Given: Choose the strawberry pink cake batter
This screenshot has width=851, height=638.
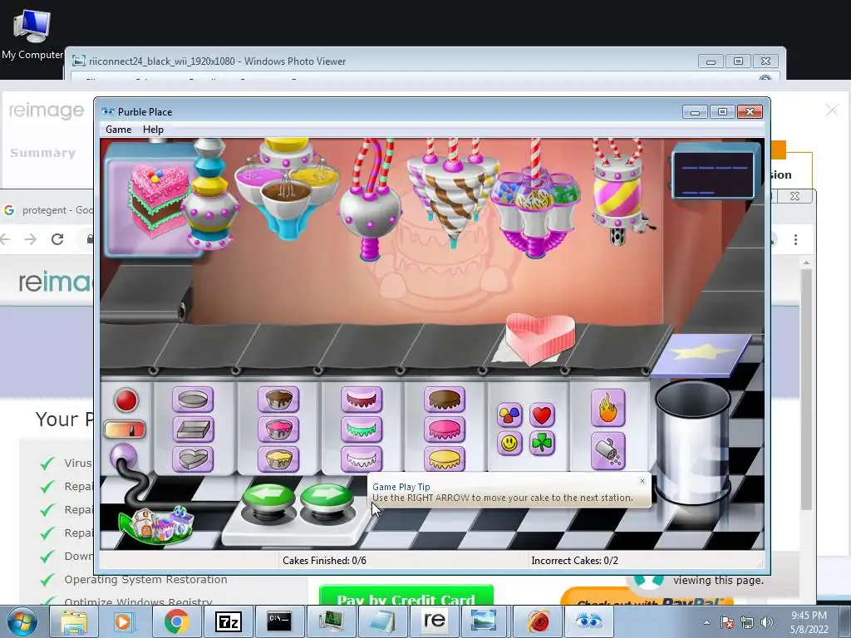Looking at the screenshot, I should coord(278,429).
